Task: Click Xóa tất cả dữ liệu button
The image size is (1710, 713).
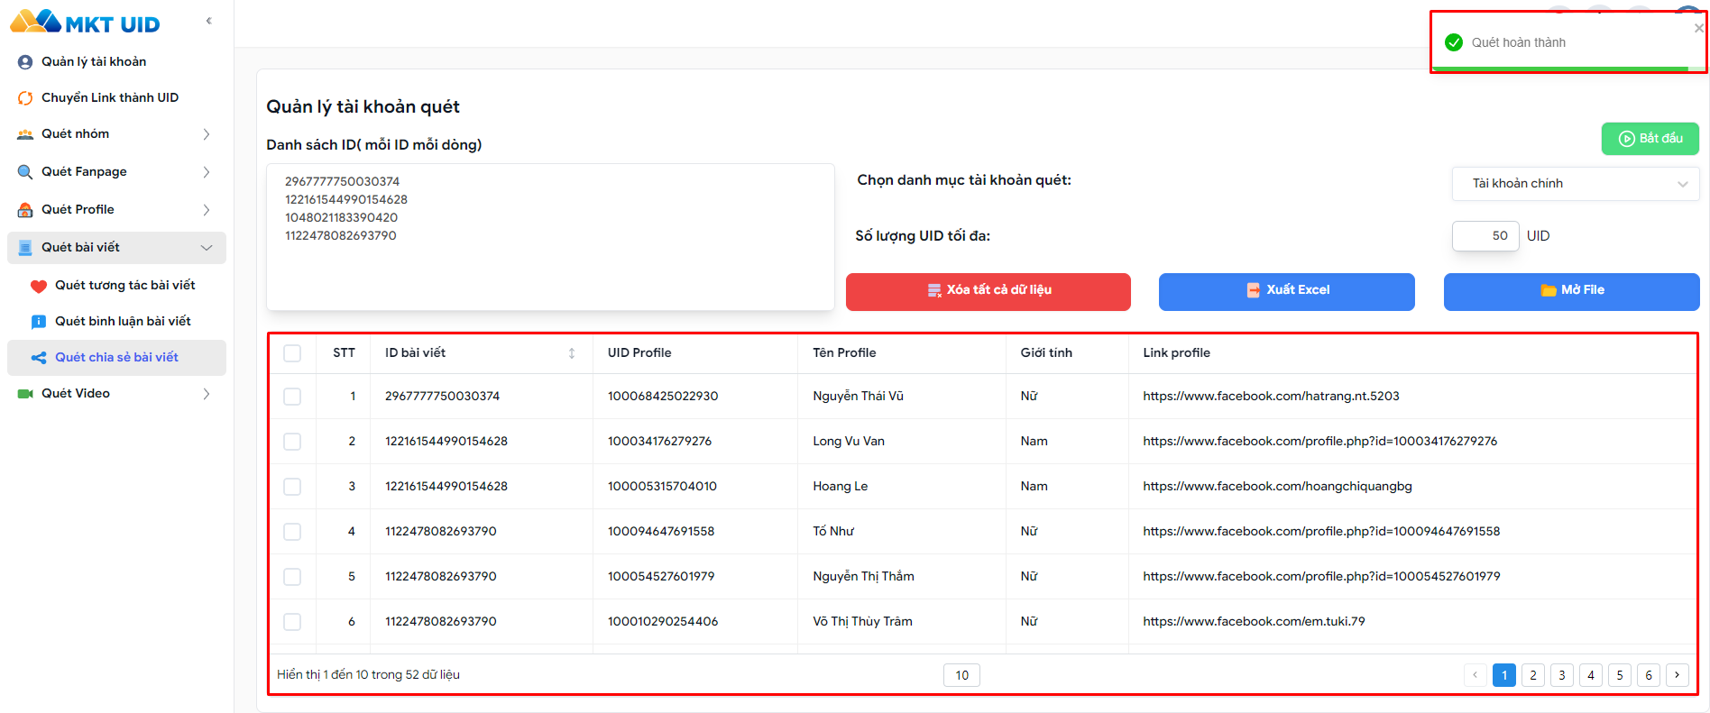Action: coord(988,292)
